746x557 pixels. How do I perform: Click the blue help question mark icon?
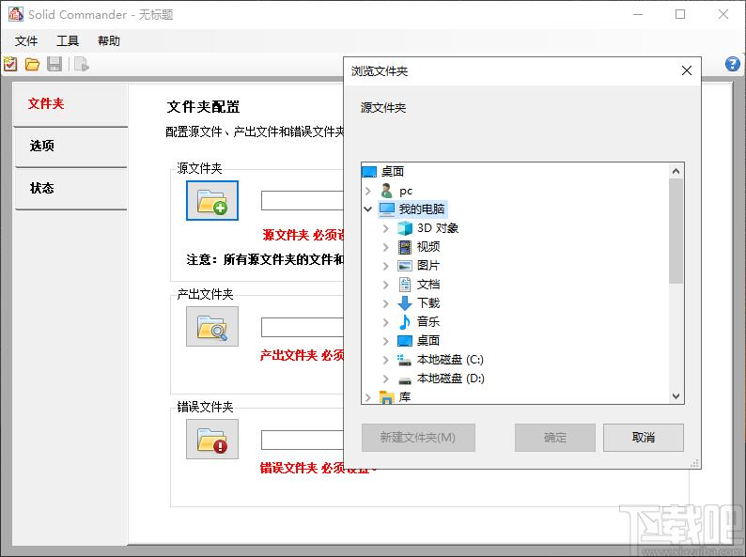point(733,64)
